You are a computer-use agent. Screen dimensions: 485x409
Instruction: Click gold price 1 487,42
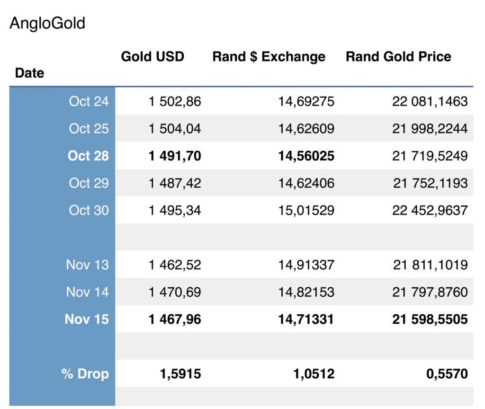coord(175,183)
